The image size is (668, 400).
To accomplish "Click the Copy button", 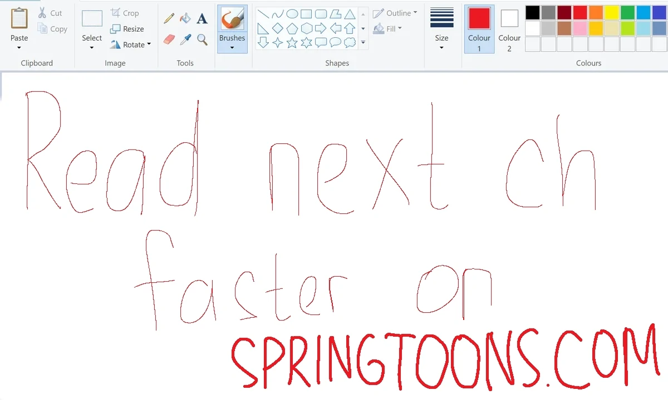I will pos(52,29).
